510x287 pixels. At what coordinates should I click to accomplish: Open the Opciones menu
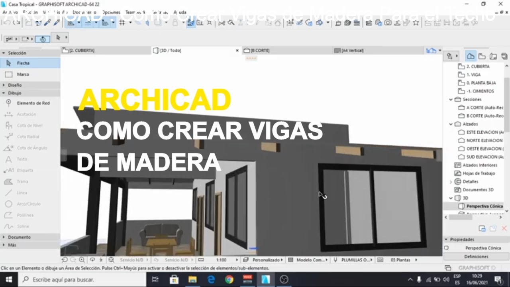tap(111, 12)
